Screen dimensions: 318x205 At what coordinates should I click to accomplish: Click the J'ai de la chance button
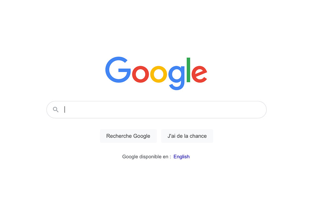(187, 136)
